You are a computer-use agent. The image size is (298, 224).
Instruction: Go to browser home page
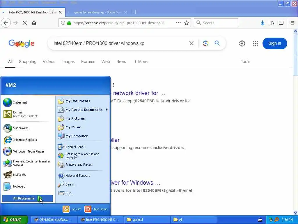34,23
